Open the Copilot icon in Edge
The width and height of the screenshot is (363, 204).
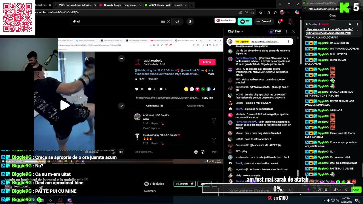pyautogui.click(x=297, y=12)
